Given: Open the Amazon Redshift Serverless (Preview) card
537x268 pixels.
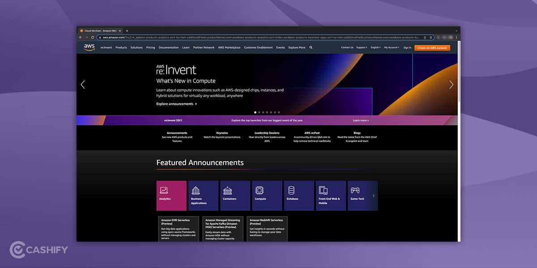Looking at the screenshot, I should pos(267,229).
